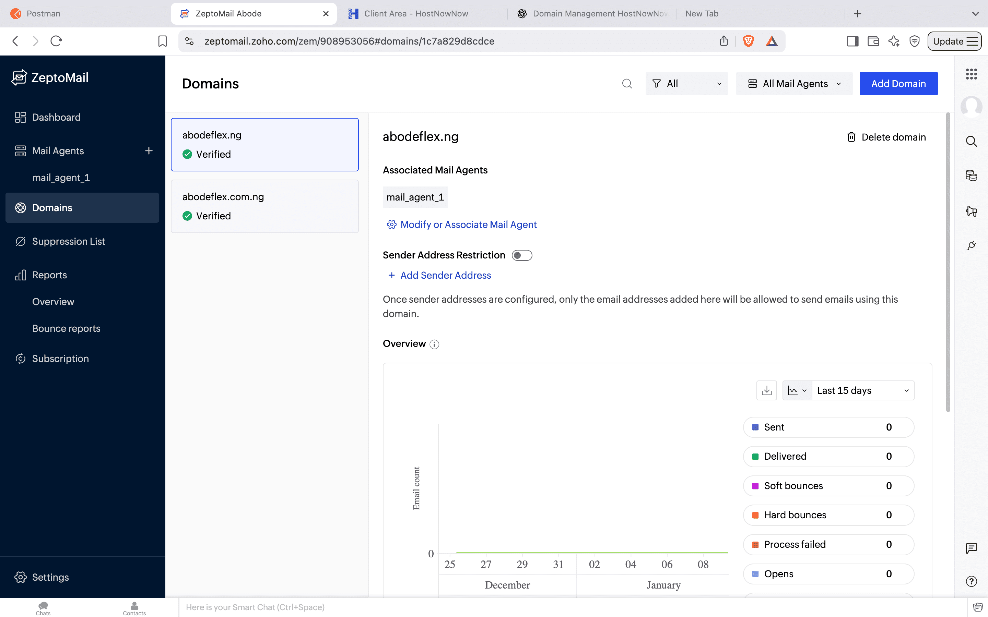Open the Last 15 days range dropdown
This screenshot has width=988, height=617.
863,390
